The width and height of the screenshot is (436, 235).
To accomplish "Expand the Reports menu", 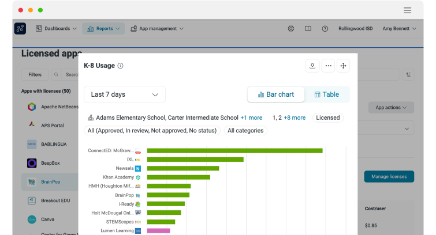I will click(103, 29).
